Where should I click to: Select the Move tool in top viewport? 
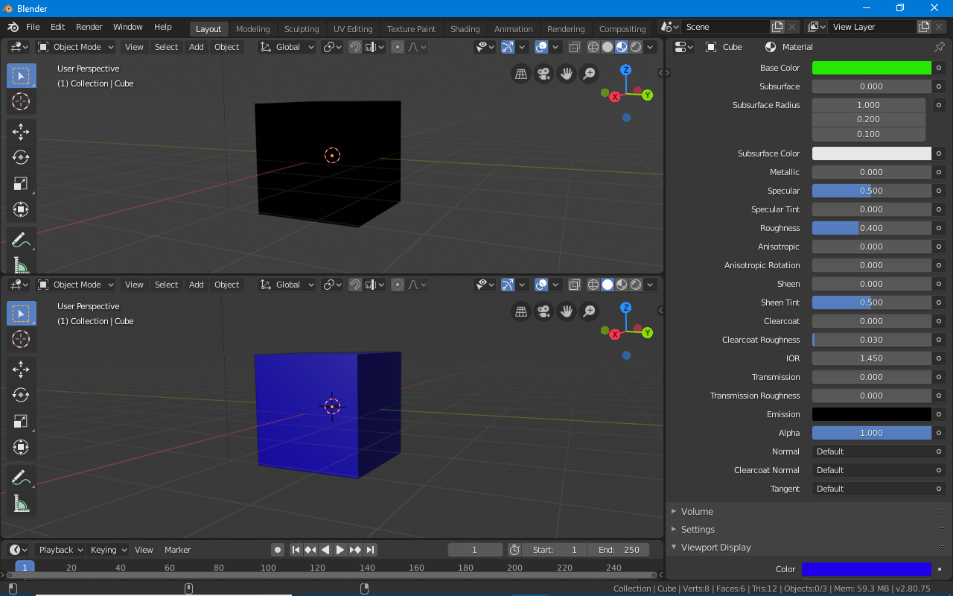coord(21,132)
